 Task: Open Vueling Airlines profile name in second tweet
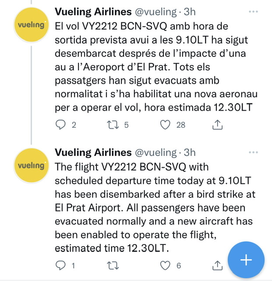pyautogui.click(x=93, y=152)
